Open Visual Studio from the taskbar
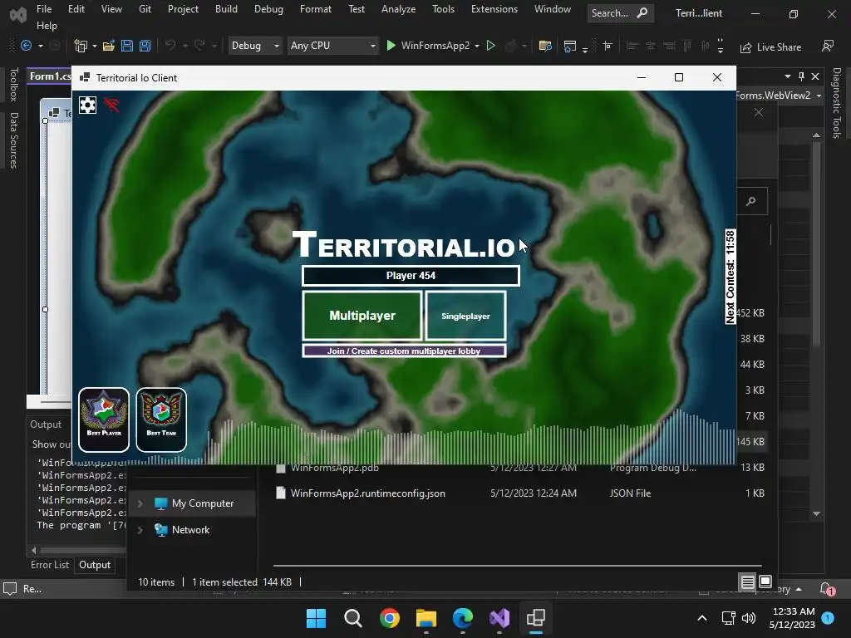Image resolution: width=851 pixels, height=638 pixels. [499, 618]
